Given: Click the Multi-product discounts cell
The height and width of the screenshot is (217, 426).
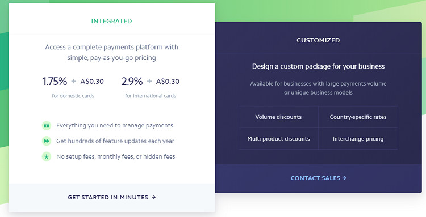Looking at the screenshot, I should point(278,138).
